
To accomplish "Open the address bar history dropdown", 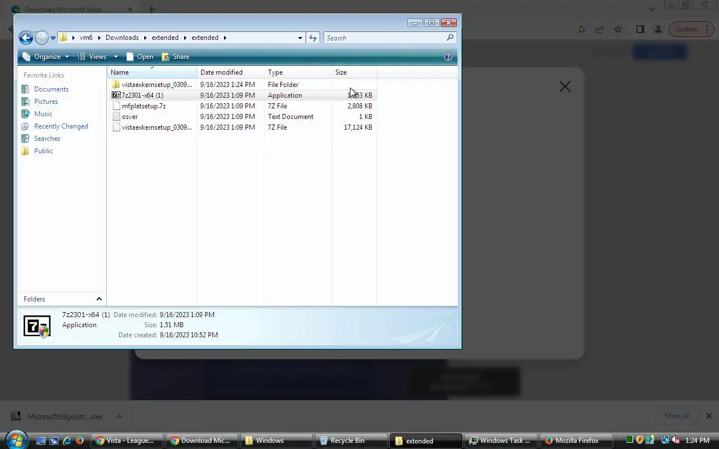I will coord(300,38).
